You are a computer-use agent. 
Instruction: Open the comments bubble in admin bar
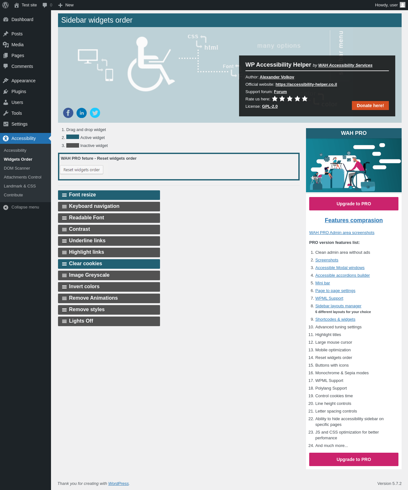[x=45, y=5]
